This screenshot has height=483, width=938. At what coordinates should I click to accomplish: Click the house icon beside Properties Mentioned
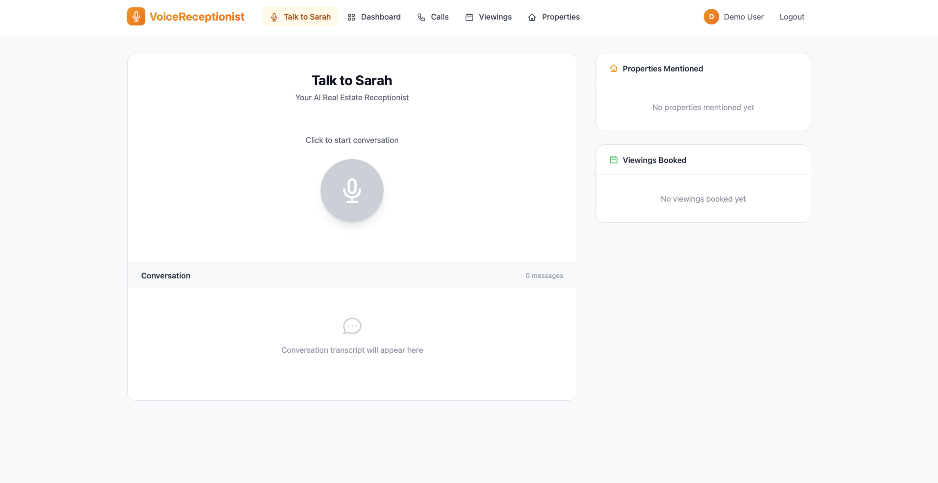point(614,69)
